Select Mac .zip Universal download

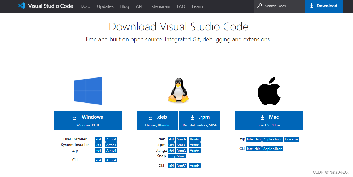tap(292, 139)
